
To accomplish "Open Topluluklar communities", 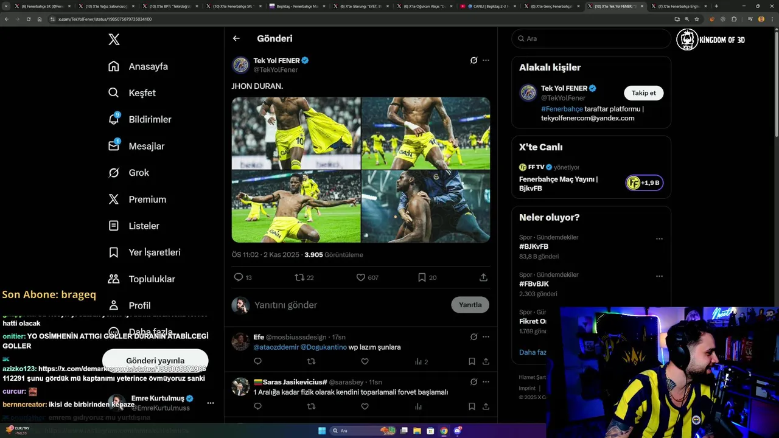I will (142, 279).
